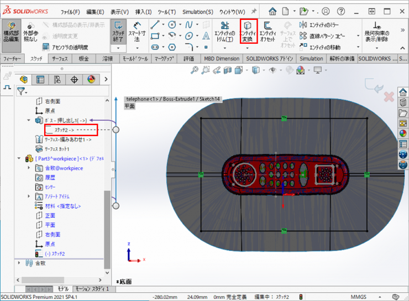This screenshot has height=301, width=409.
Task: Click the sketch cancel red X icon
Action: [x=389, y=97]
